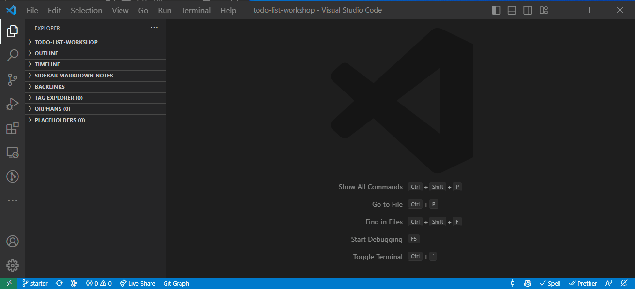Expand the SIDEBAR MARKDOWN NOTES section
This screenshot has width=635, height=289.
click(x=74, y=76)
